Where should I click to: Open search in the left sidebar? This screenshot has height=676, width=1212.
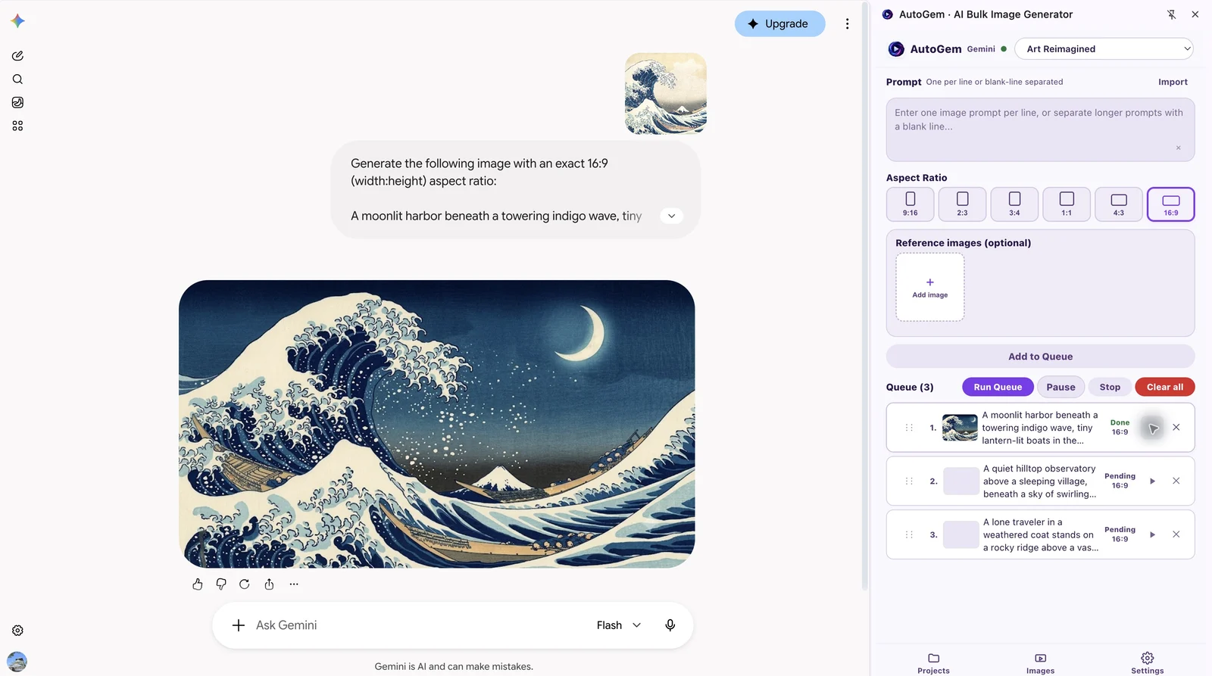pos(17,79)
